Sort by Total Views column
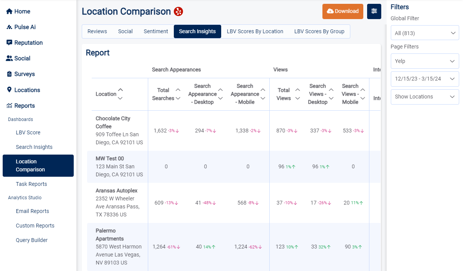The image size is (463, 271). pos(298,94)
